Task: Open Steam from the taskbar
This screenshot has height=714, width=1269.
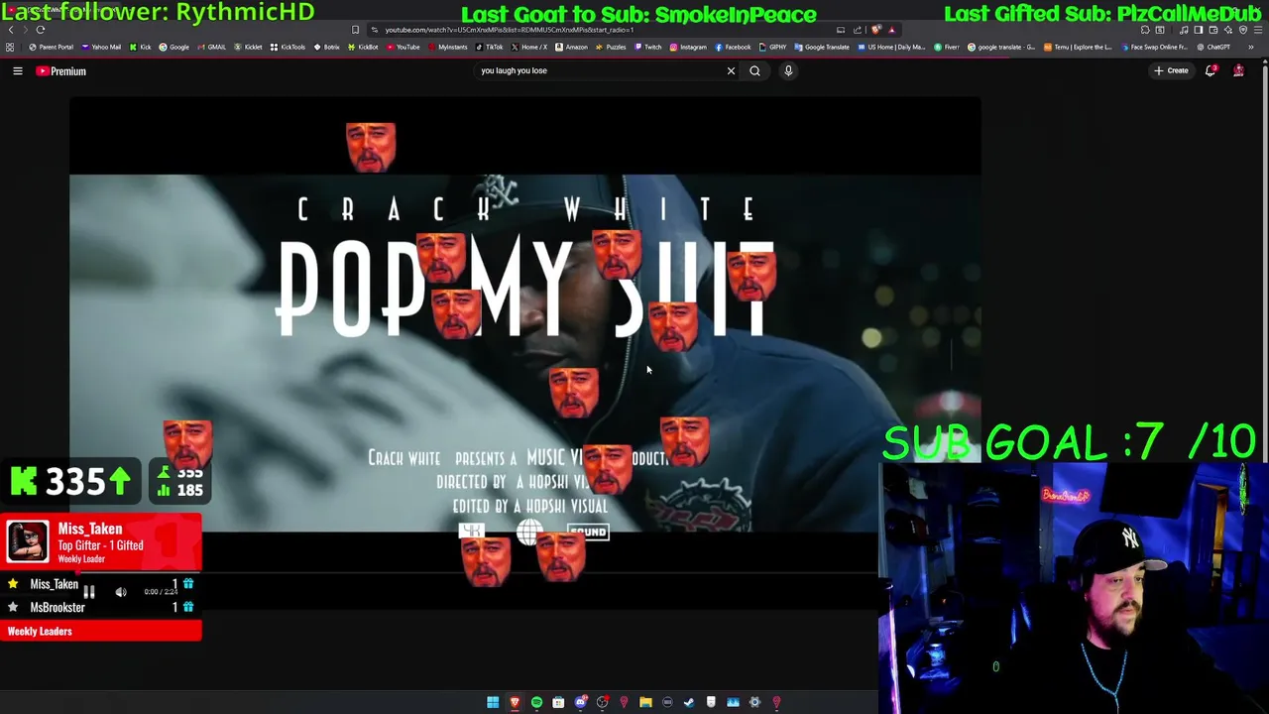Action: click(689, 702)
